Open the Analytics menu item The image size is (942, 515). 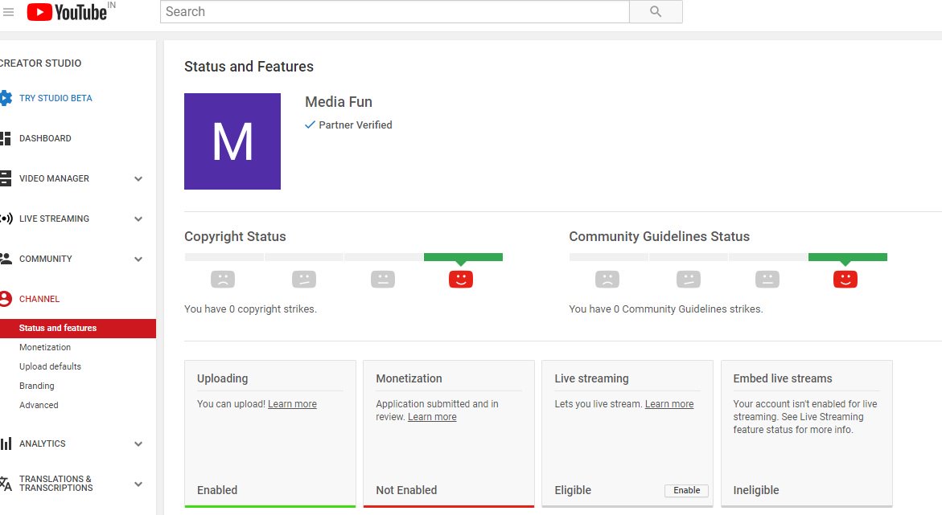point(42,443)
